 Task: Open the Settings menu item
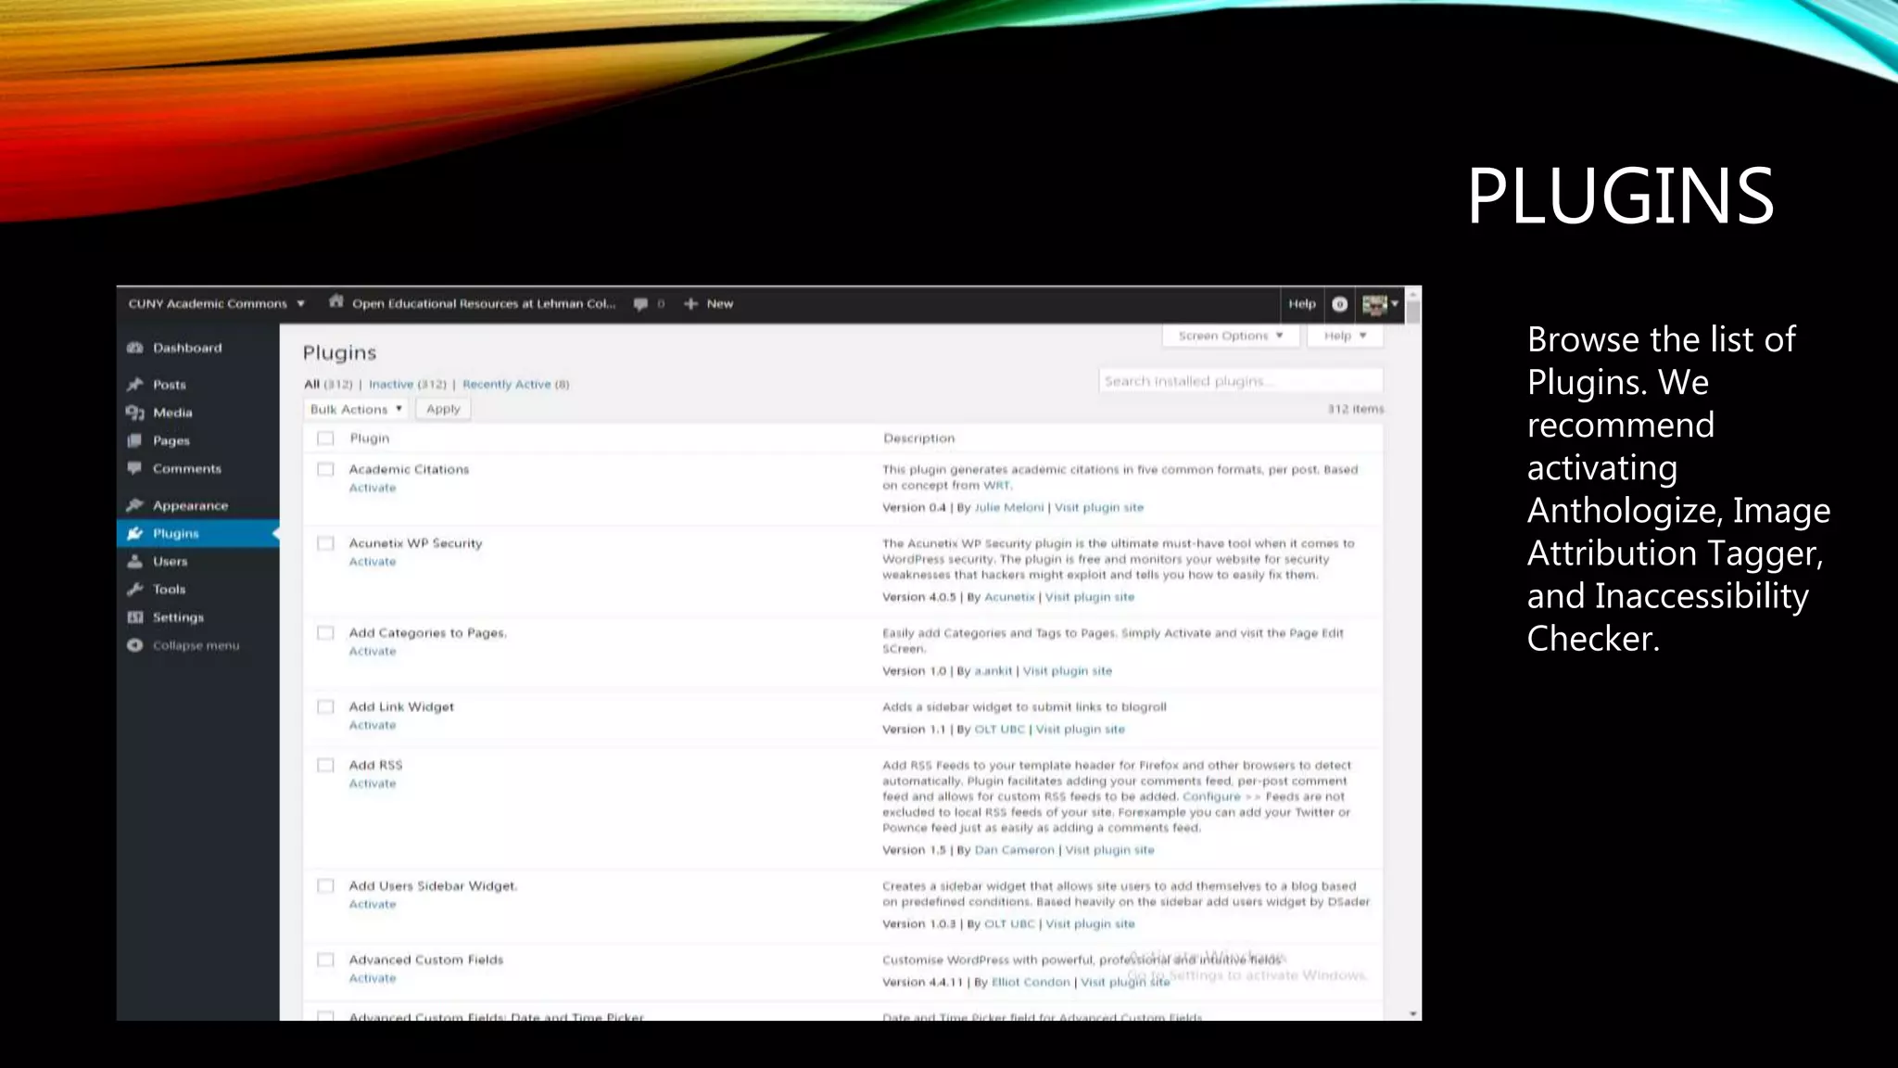pos(178,617)
